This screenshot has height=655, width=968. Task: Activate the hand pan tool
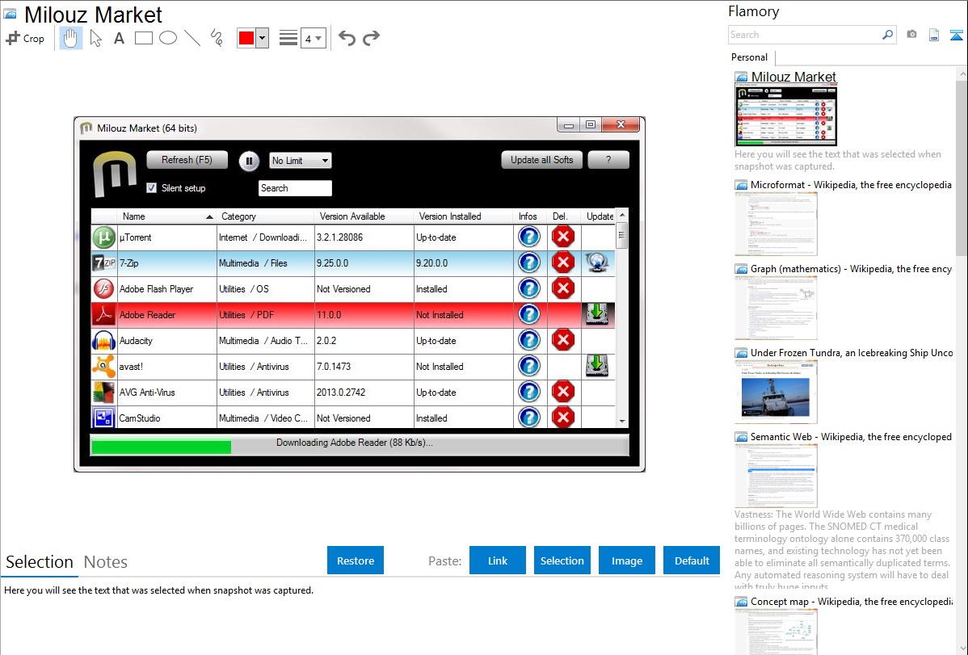pos(70,38)
